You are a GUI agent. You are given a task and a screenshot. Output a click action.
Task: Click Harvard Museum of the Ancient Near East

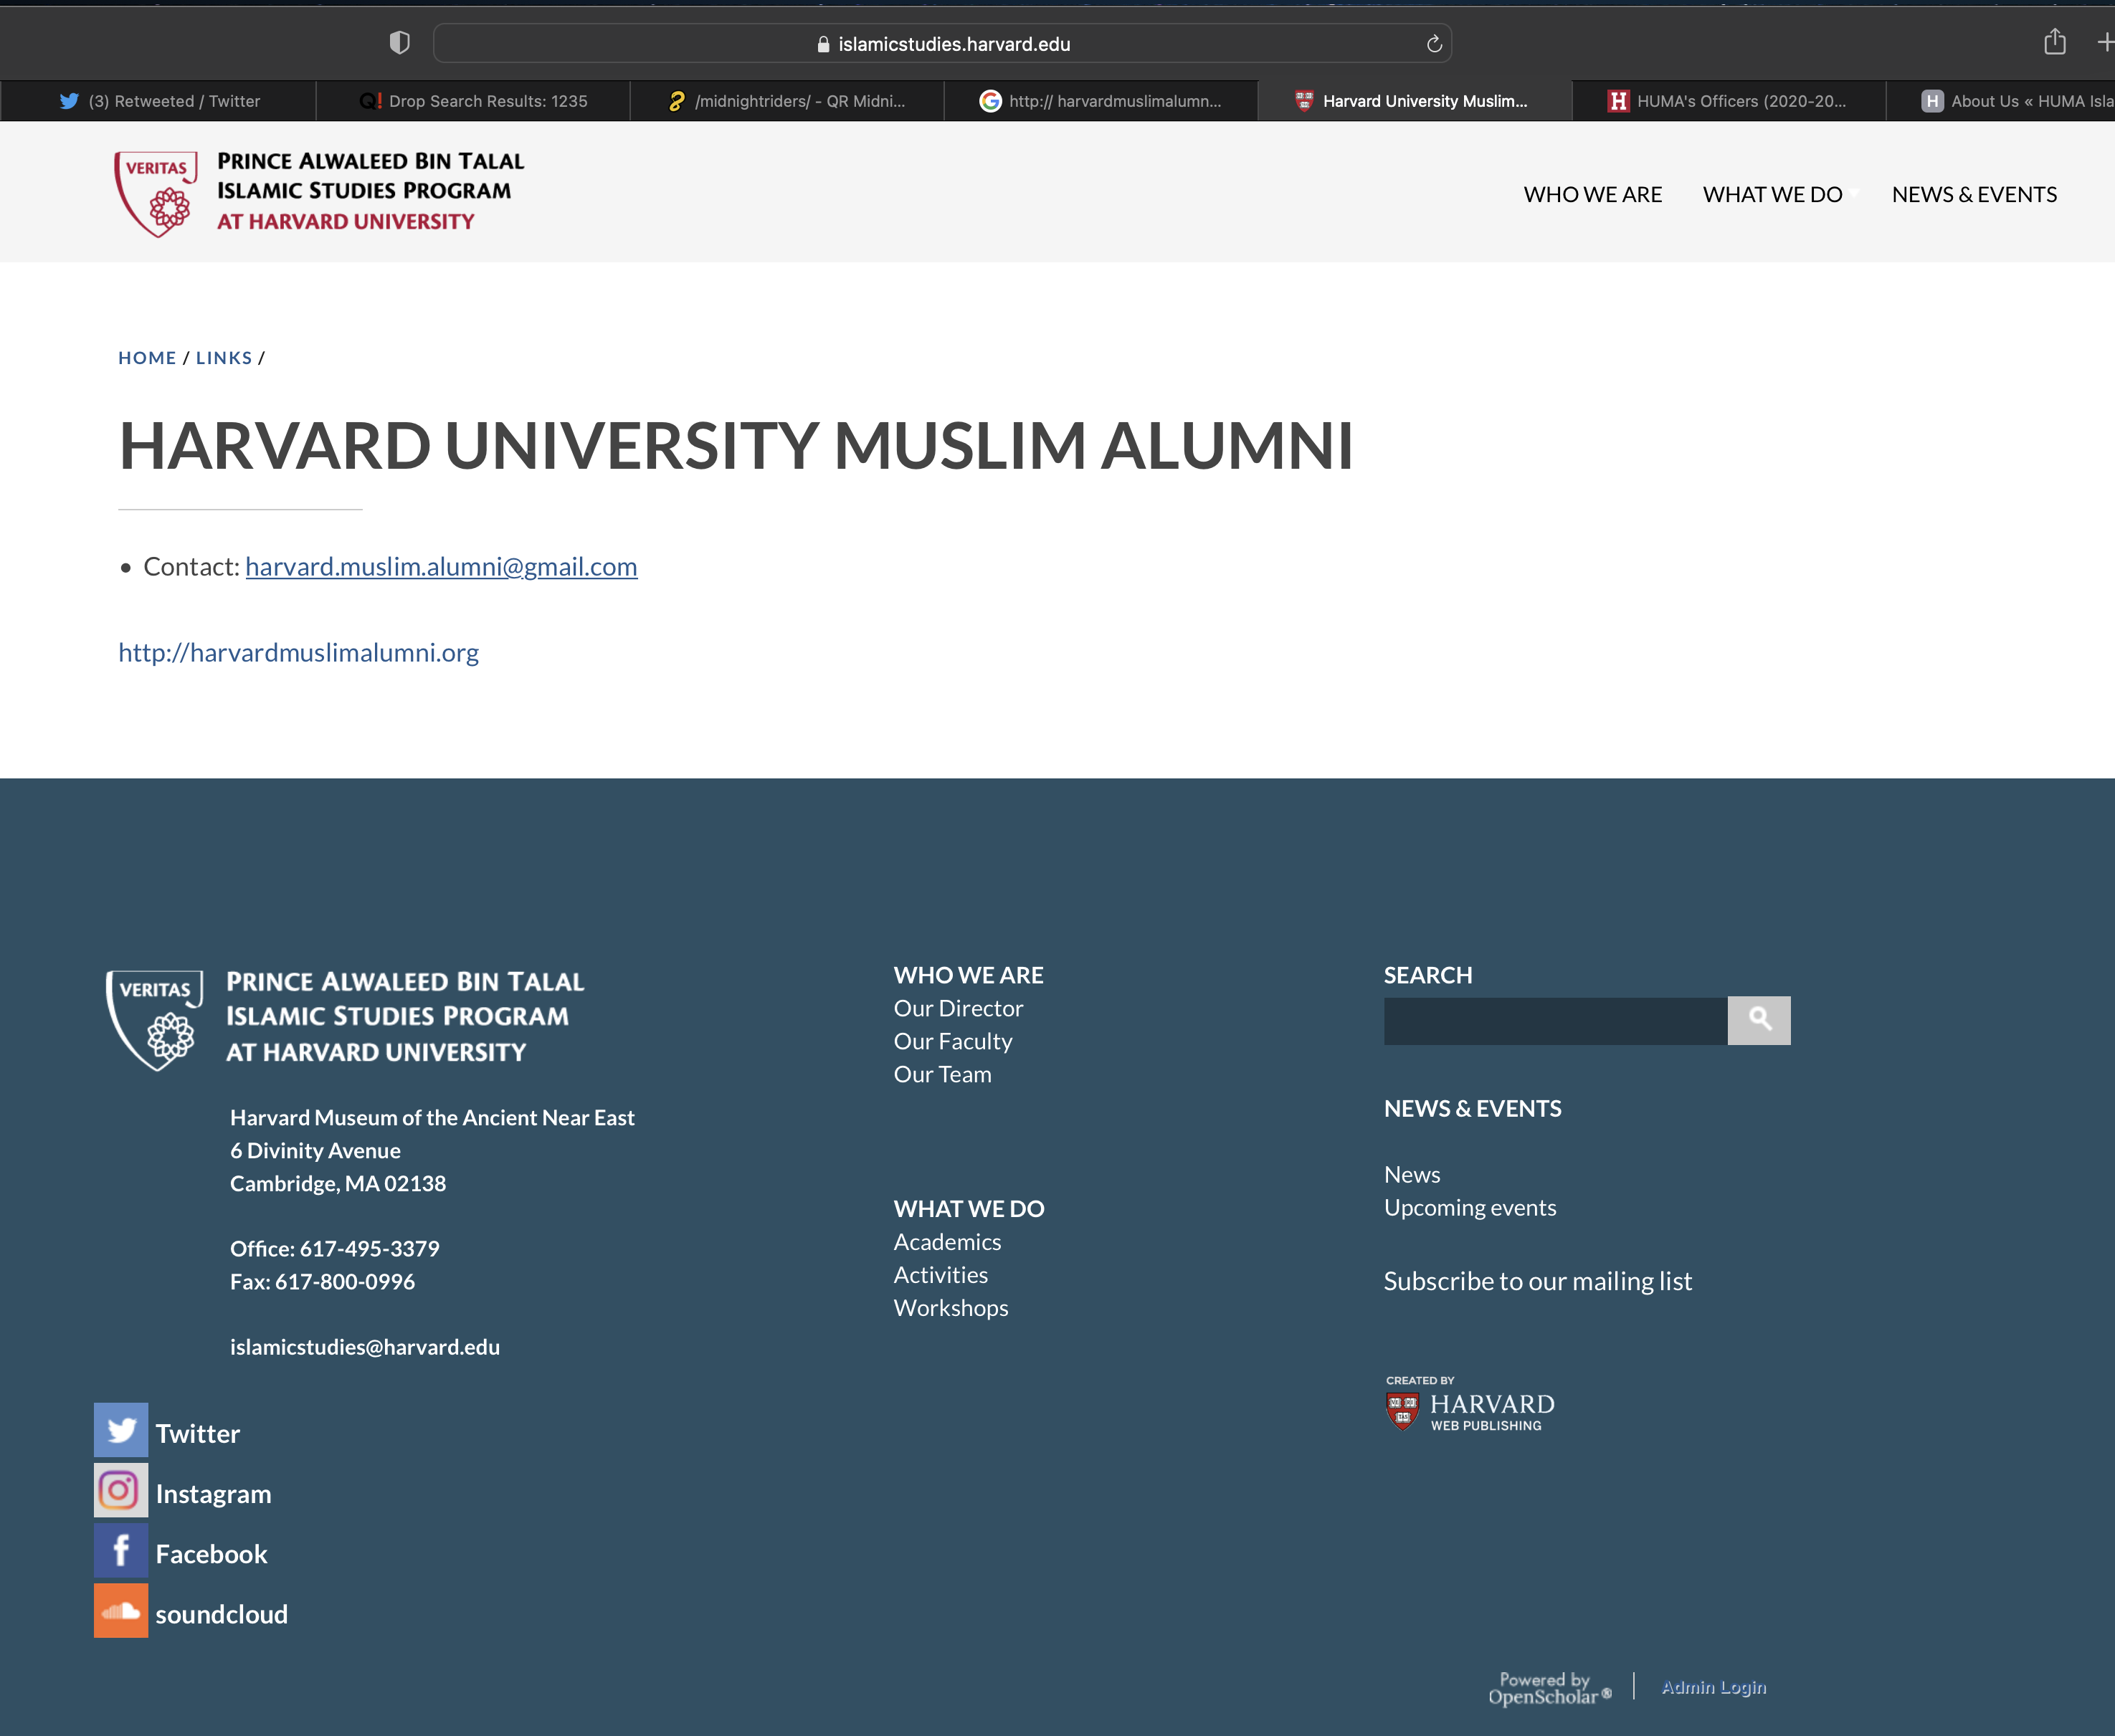click(x=432, y=1117)
